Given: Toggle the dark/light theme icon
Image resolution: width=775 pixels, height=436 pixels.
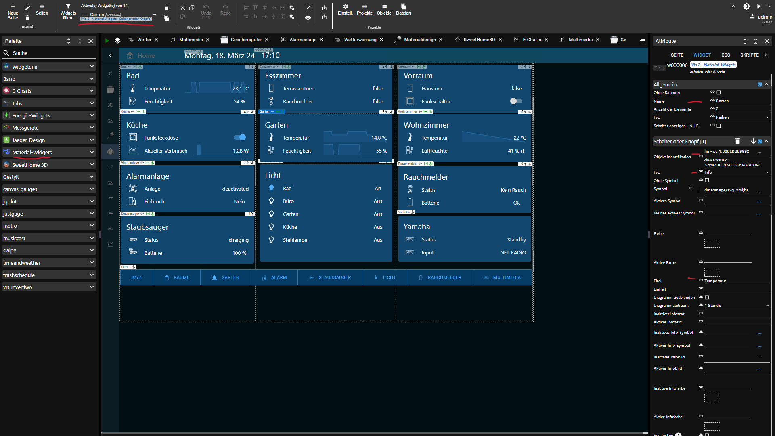Looking at the screenshot, I should [746, 6].
